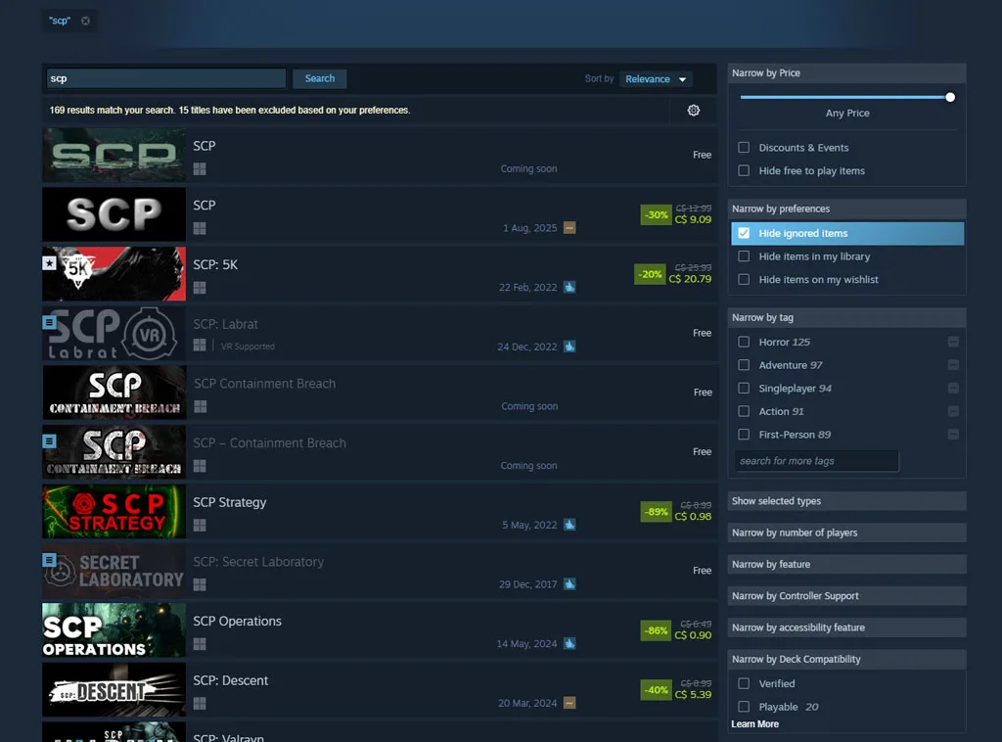
Task: Open SCP: Descent result title
Action: 231,680
